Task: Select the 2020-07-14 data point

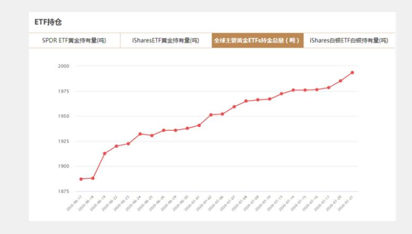Action: [293, 90]
